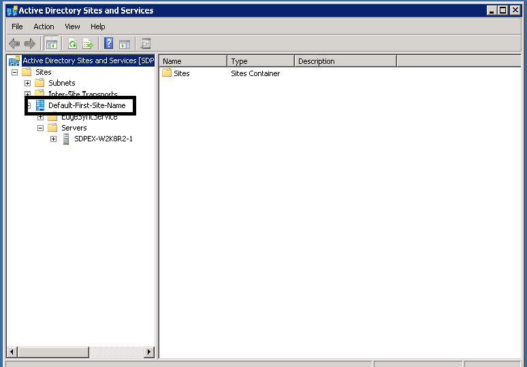This screenshot has height=367, width=527.
Task: Open the Help menu
Action: [98, 27]
